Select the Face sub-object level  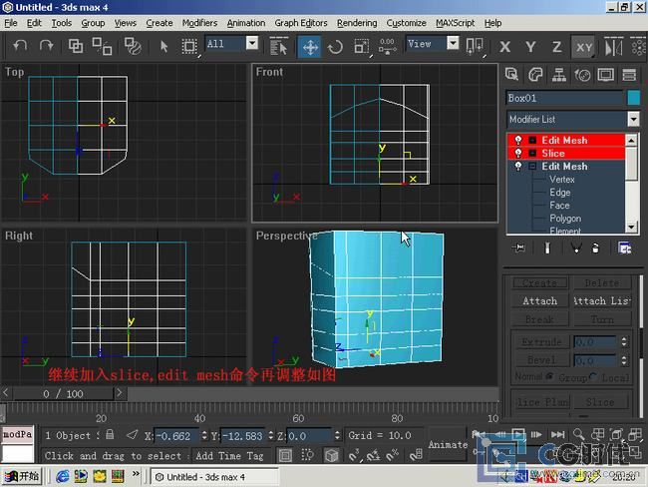click(559, 206)
